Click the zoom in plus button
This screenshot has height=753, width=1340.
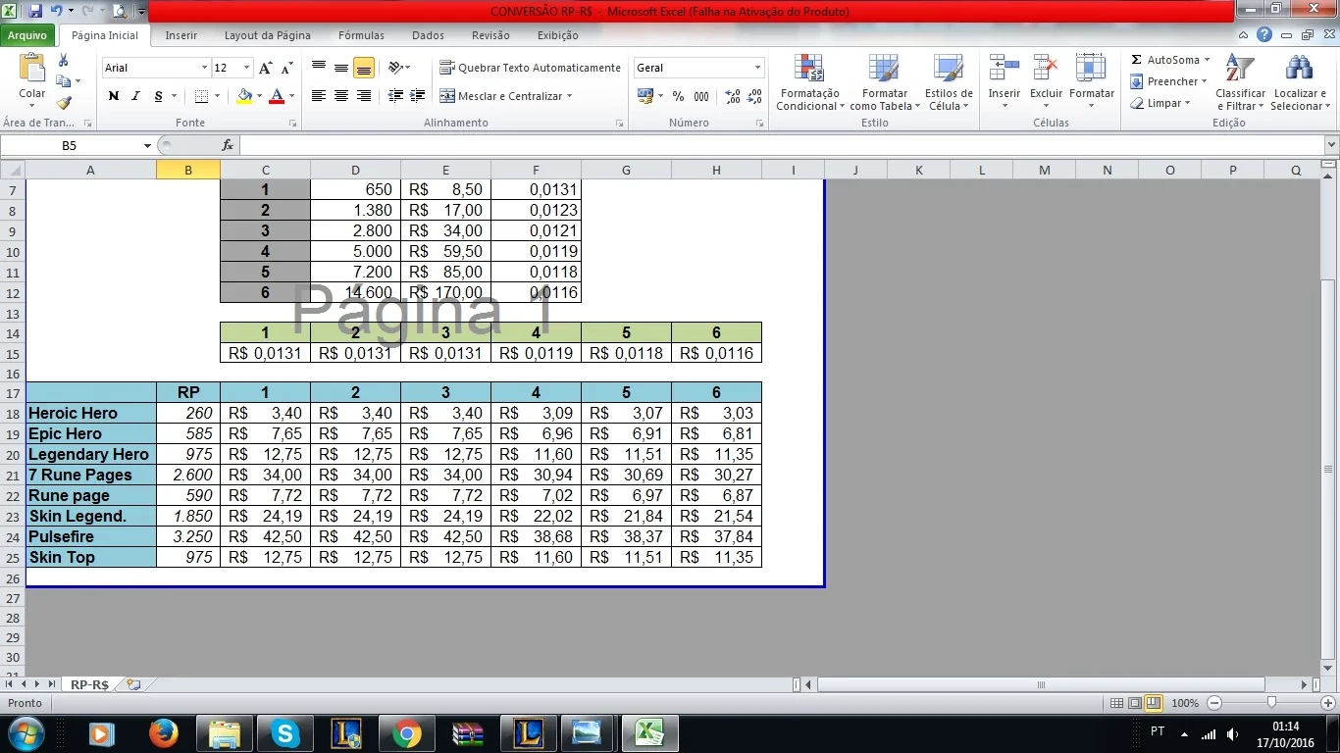click(1328, 703)
